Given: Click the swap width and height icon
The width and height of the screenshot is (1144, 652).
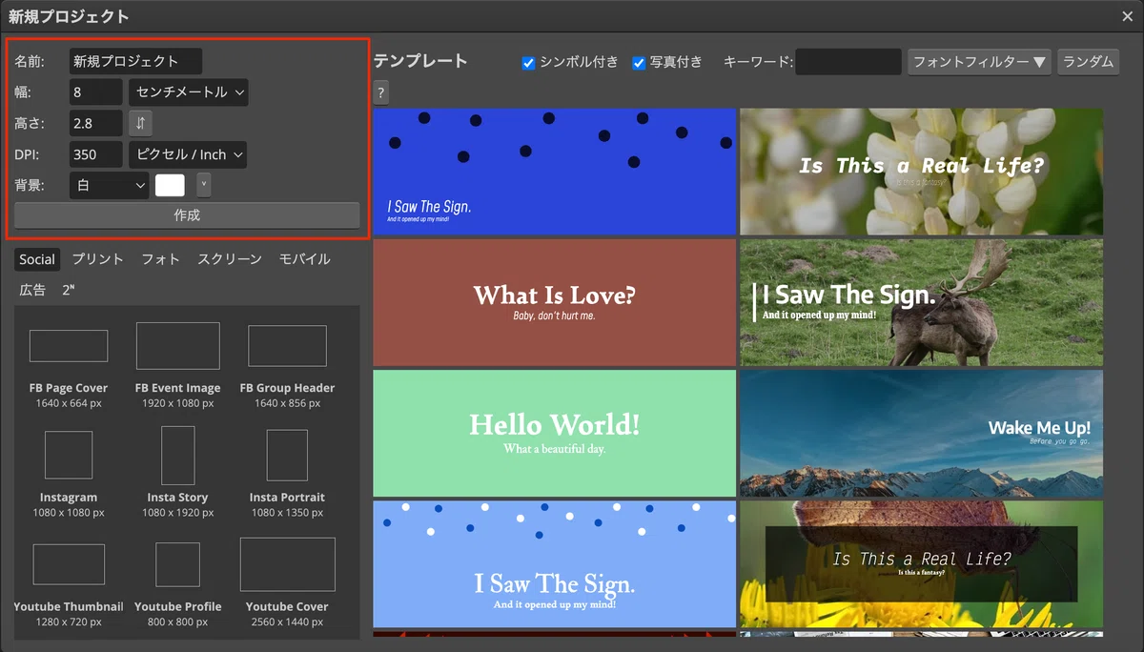Looking at the screenshot, I should [140, 123].
